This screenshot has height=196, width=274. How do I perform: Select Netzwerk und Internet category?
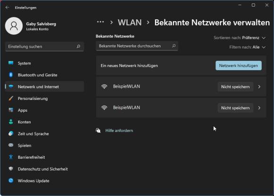44,87
